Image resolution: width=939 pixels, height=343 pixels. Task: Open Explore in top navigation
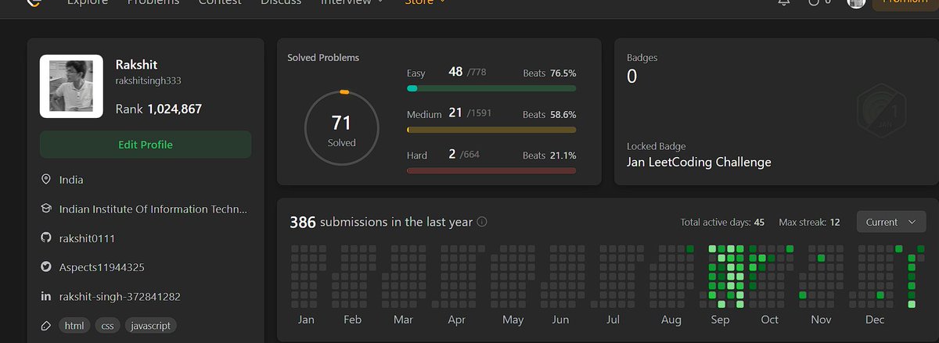(x=88, y=2)
